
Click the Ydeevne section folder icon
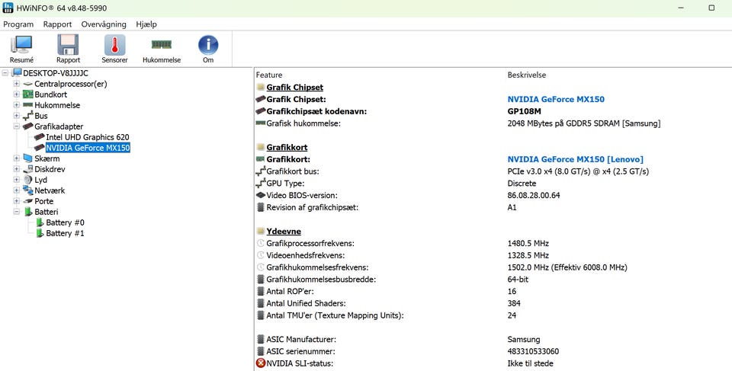pyautogui.click(x=261, y=232)
